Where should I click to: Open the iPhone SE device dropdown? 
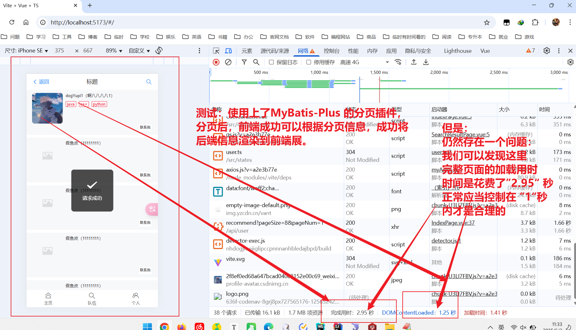(27, 51)
